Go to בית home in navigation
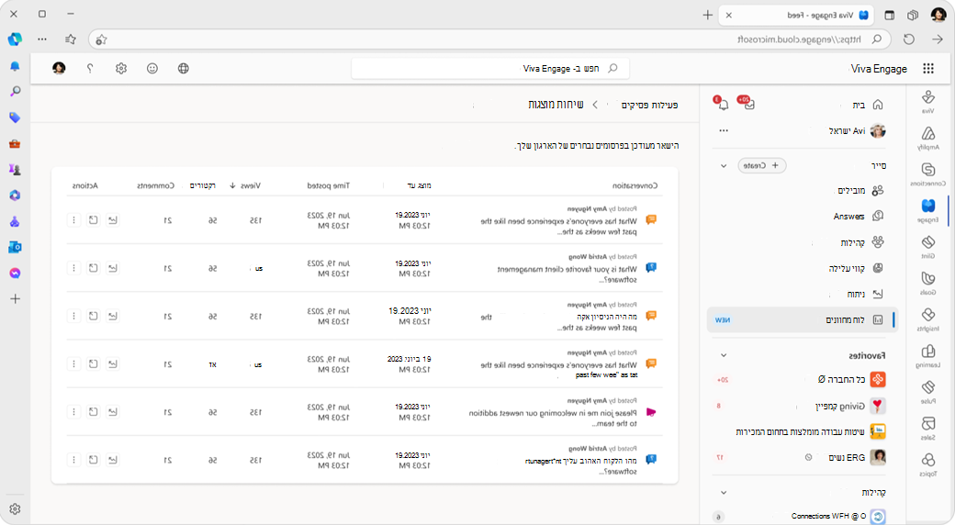This screenshot has height=525, width=955. (867, 105)
